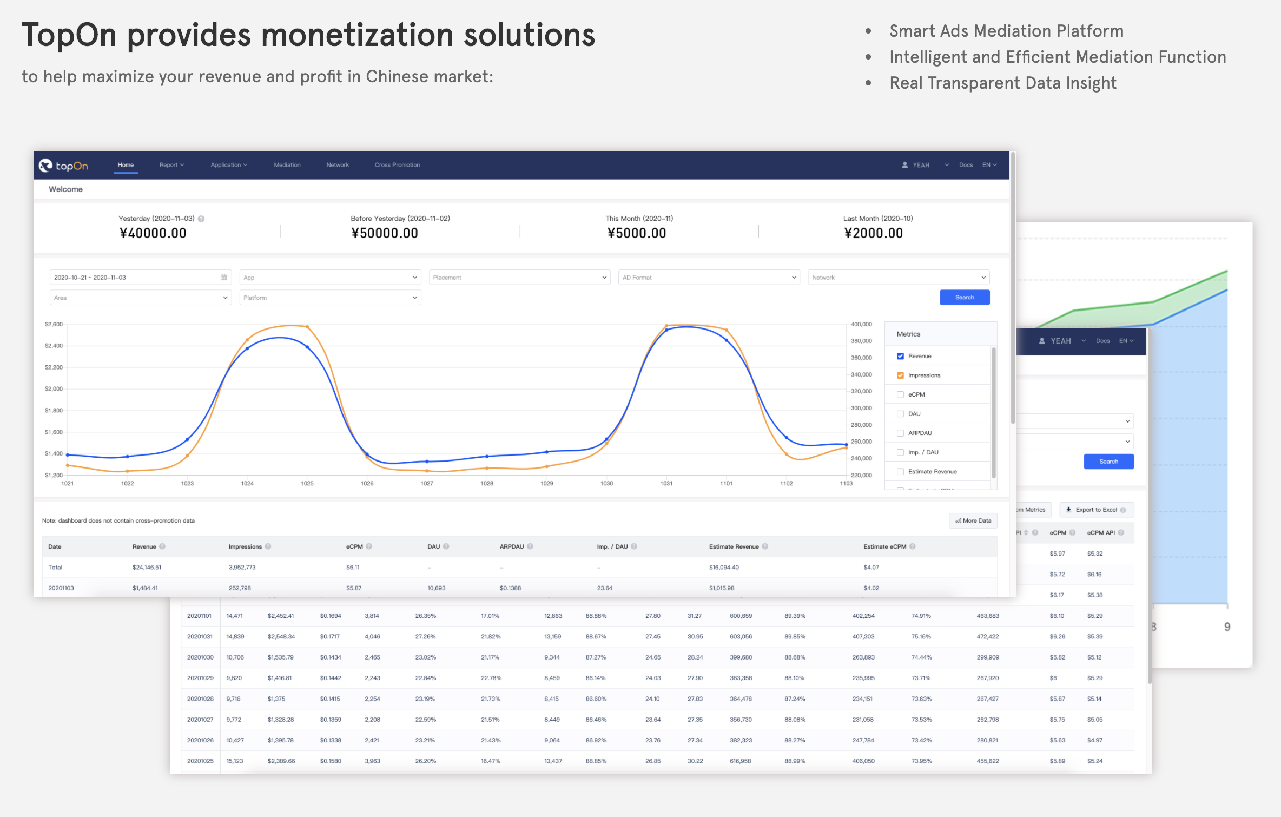
Task: Click the Metrics panel scrollbar
Action: pyautogui.click(x=994, y=414)
